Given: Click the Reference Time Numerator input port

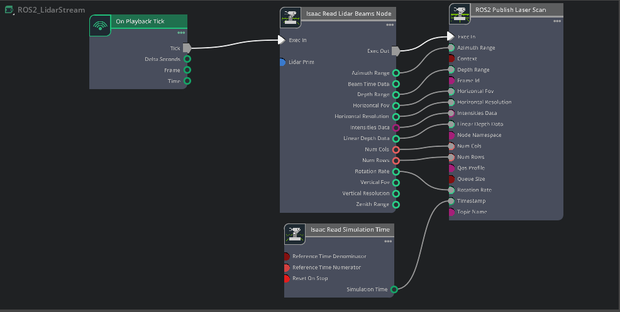Looking at the screenshot, I should (x=287, y=267).
